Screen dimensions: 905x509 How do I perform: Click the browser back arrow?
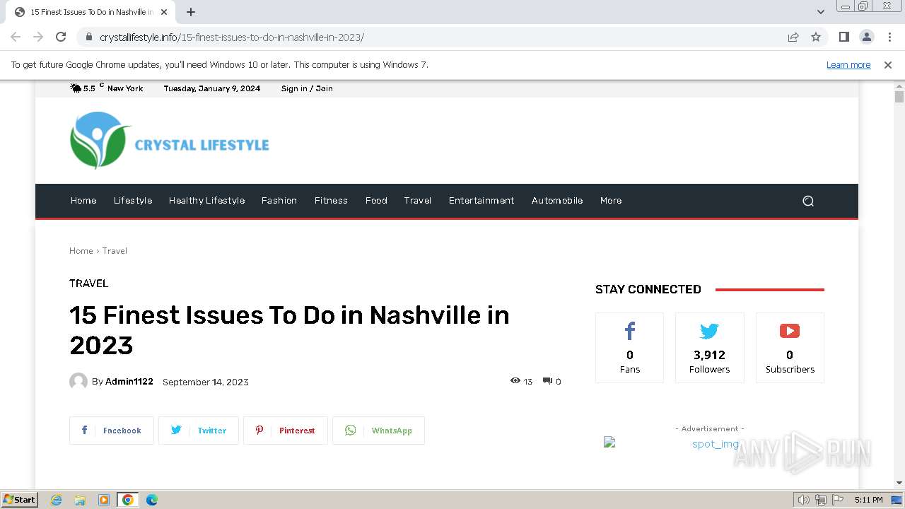point(16,37)
